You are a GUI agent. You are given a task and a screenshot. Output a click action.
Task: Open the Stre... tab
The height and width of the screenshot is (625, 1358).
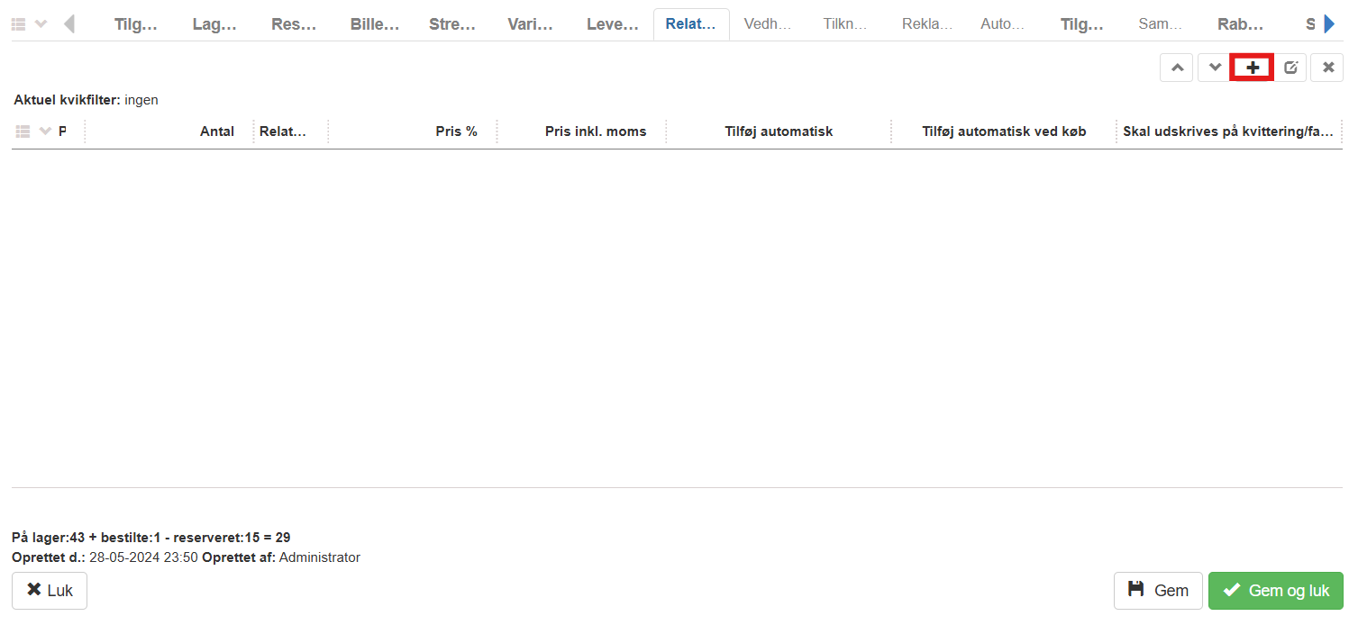click(452, 24)
